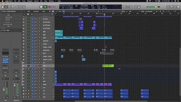
Task: Start playback with the green Play button
Action: tap(45, 7)
